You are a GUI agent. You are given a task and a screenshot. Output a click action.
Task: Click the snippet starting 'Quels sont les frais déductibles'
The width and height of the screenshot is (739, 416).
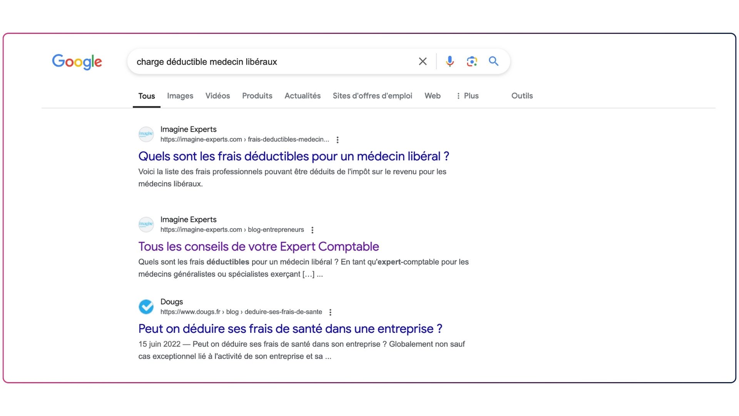[304, 268]
